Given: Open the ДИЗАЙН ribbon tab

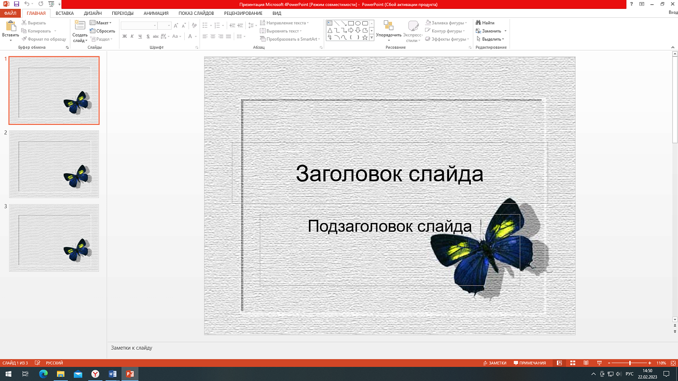Looking at the screenshot, I should [93, 13].
